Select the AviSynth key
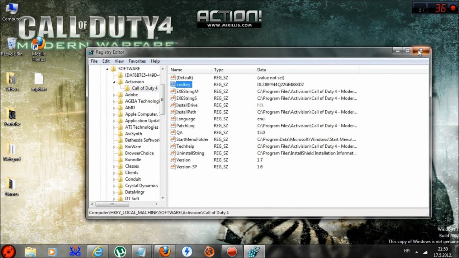The height and width of the screenshot is (258, 459). tap(133, 134)
